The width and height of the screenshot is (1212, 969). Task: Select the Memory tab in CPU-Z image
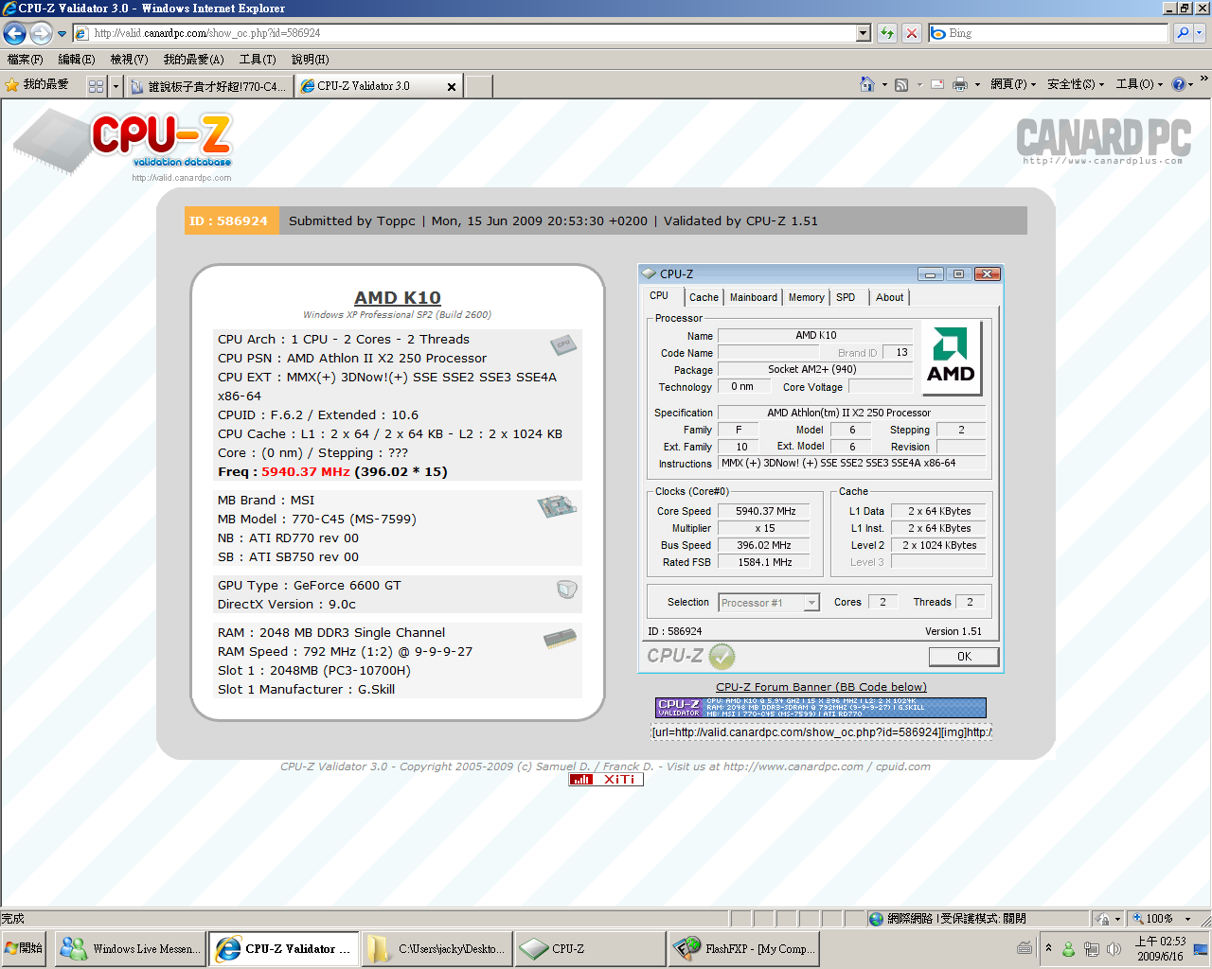point(807,297)
